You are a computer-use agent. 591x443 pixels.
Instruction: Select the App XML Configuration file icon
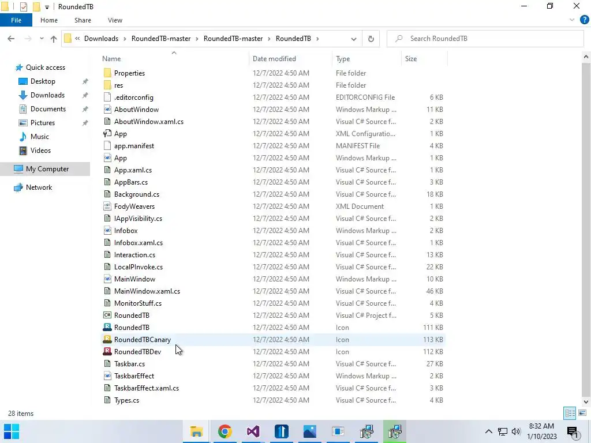[x=107, y=134]
